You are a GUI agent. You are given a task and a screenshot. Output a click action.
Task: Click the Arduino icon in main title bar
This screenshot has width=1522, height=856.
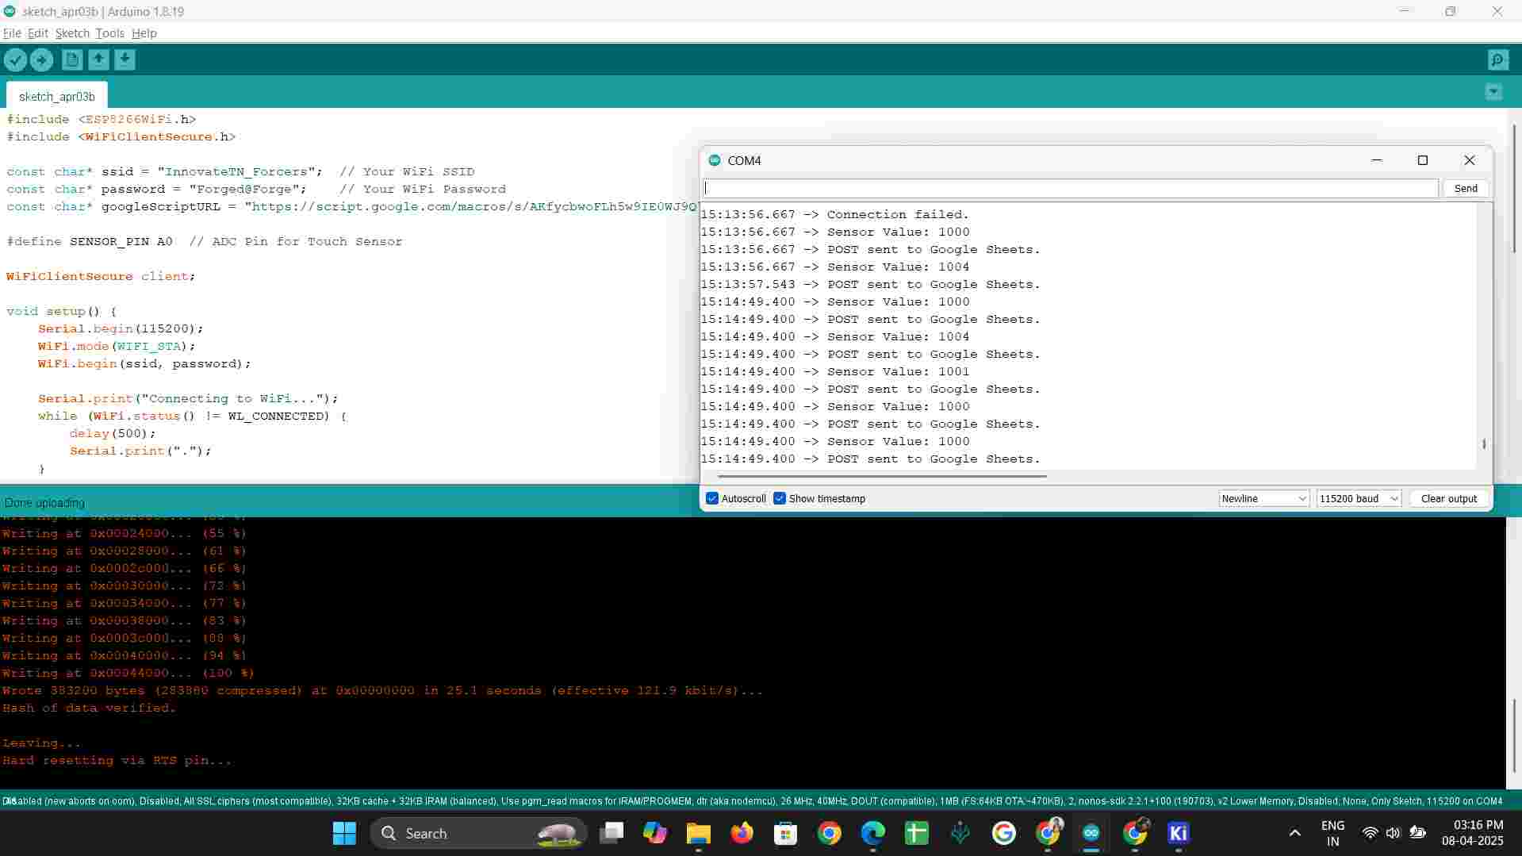(10, 12)
